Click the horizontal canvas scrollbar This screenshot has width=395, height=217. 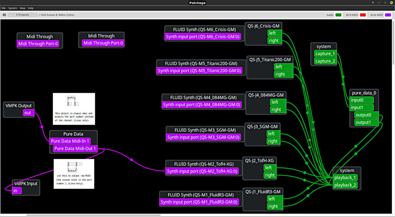pos(93,215)
